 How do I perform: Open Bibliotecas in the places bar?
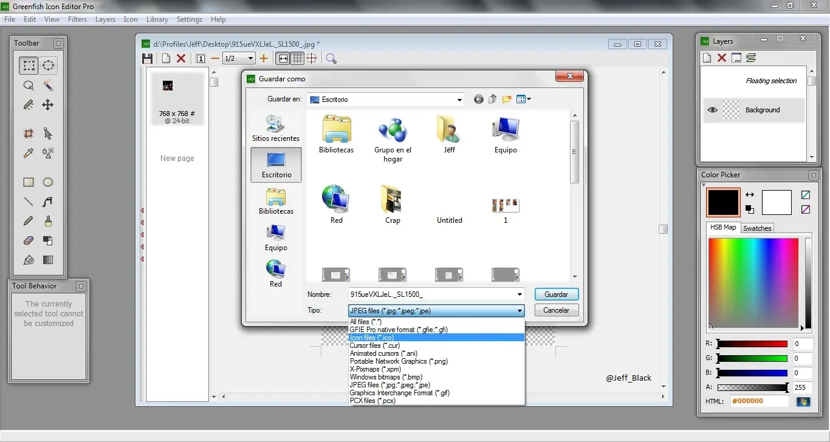click(x=276, y=201)
